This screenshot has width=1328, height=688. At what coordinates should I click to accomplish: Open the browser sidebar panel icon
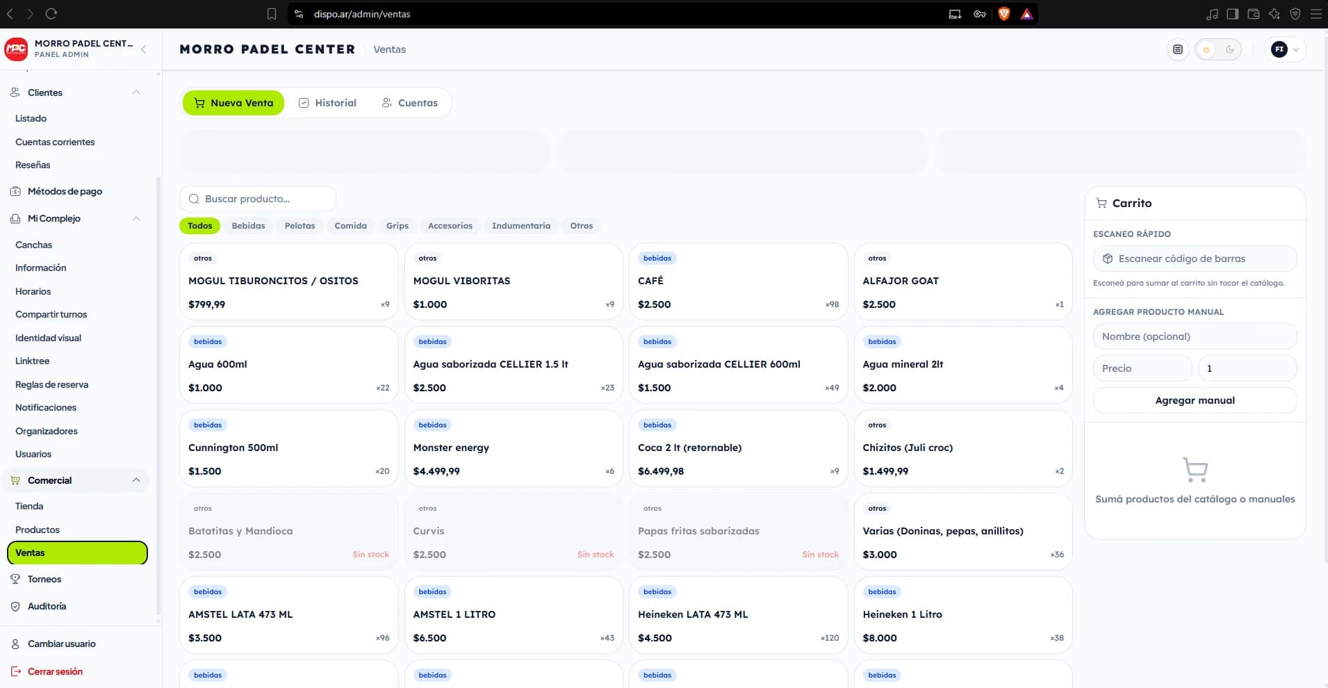1233,14
